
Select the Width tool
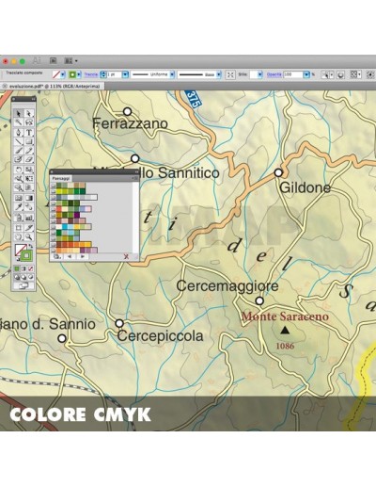click(19, 179)
